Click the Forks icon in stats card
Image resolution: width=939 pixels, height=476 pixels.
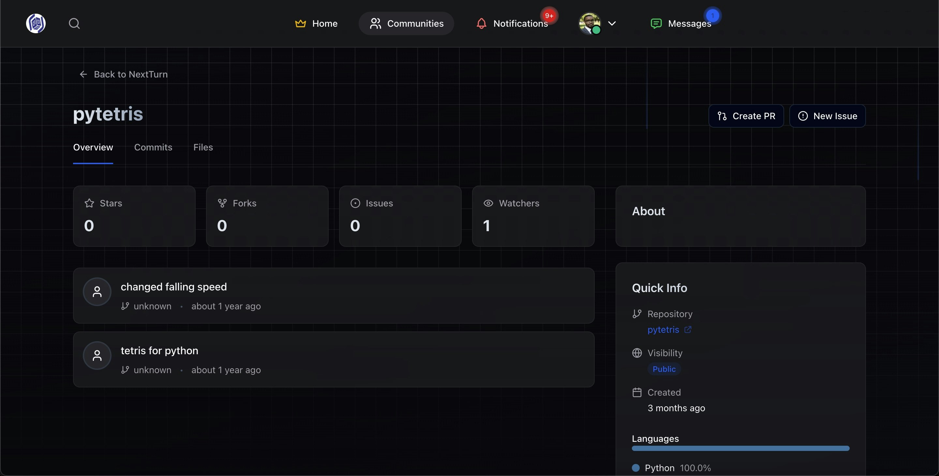click(222, 203)
